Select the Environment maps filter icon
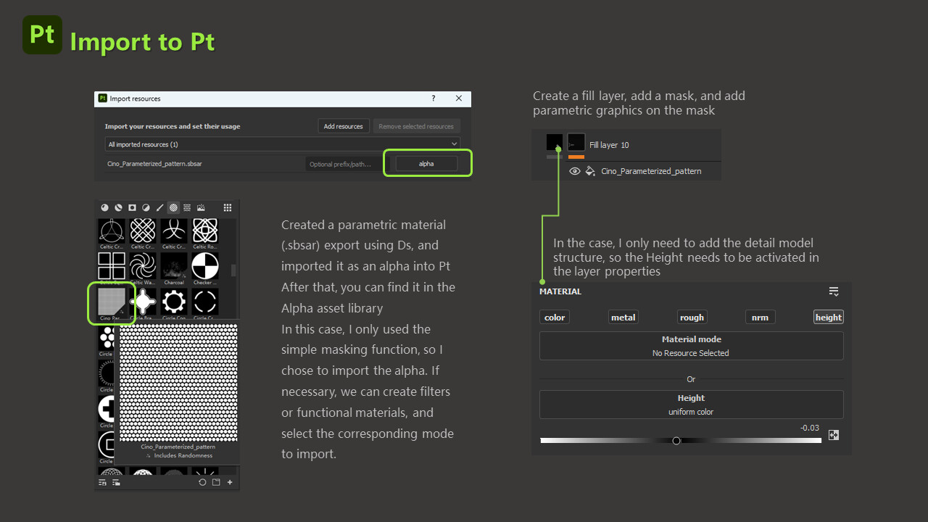 click(201, 207)
